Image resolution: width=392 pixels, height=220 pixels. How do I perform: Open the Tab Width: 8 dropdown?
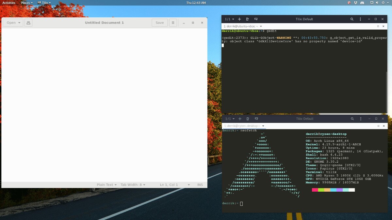coord(133,185)
